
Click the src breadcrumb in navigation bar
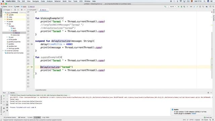(10, 7)
